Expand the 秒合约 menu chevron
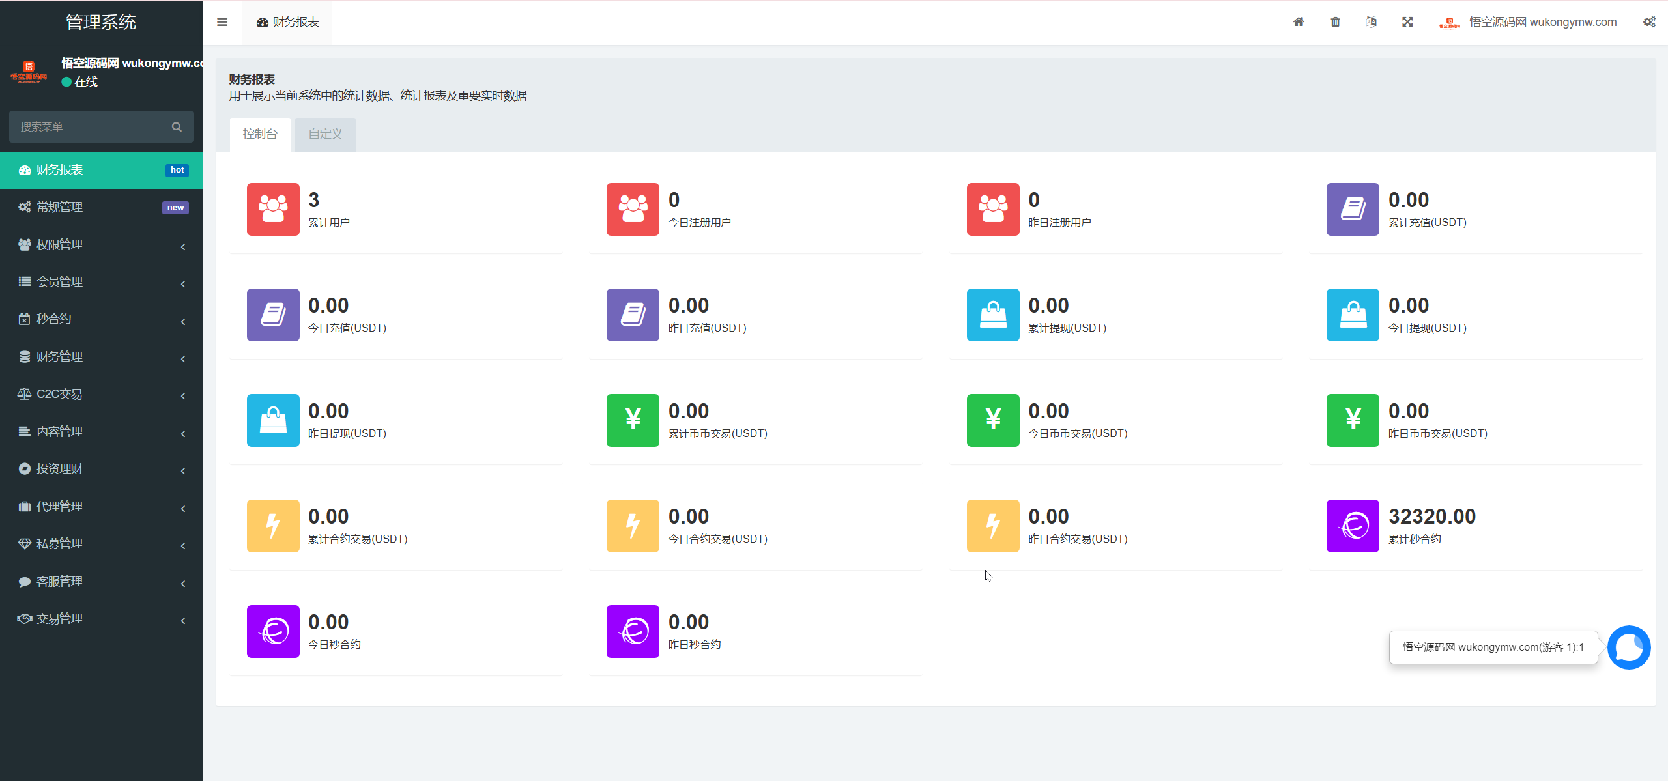 (x=183, y=321)
